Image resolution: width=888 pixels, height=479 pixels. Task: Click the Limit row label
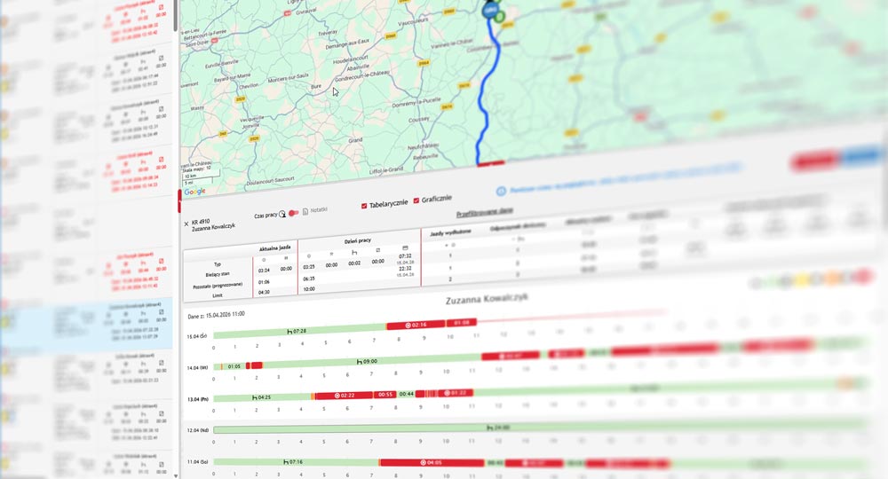218,295
